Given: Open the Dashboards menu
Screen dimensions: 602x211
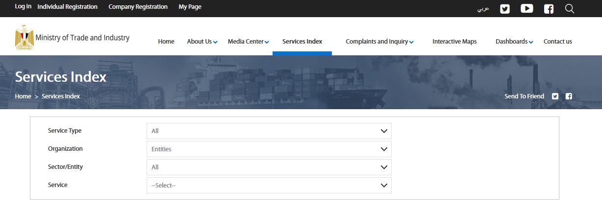Looking at the screenshot, I should pos(514,42).
